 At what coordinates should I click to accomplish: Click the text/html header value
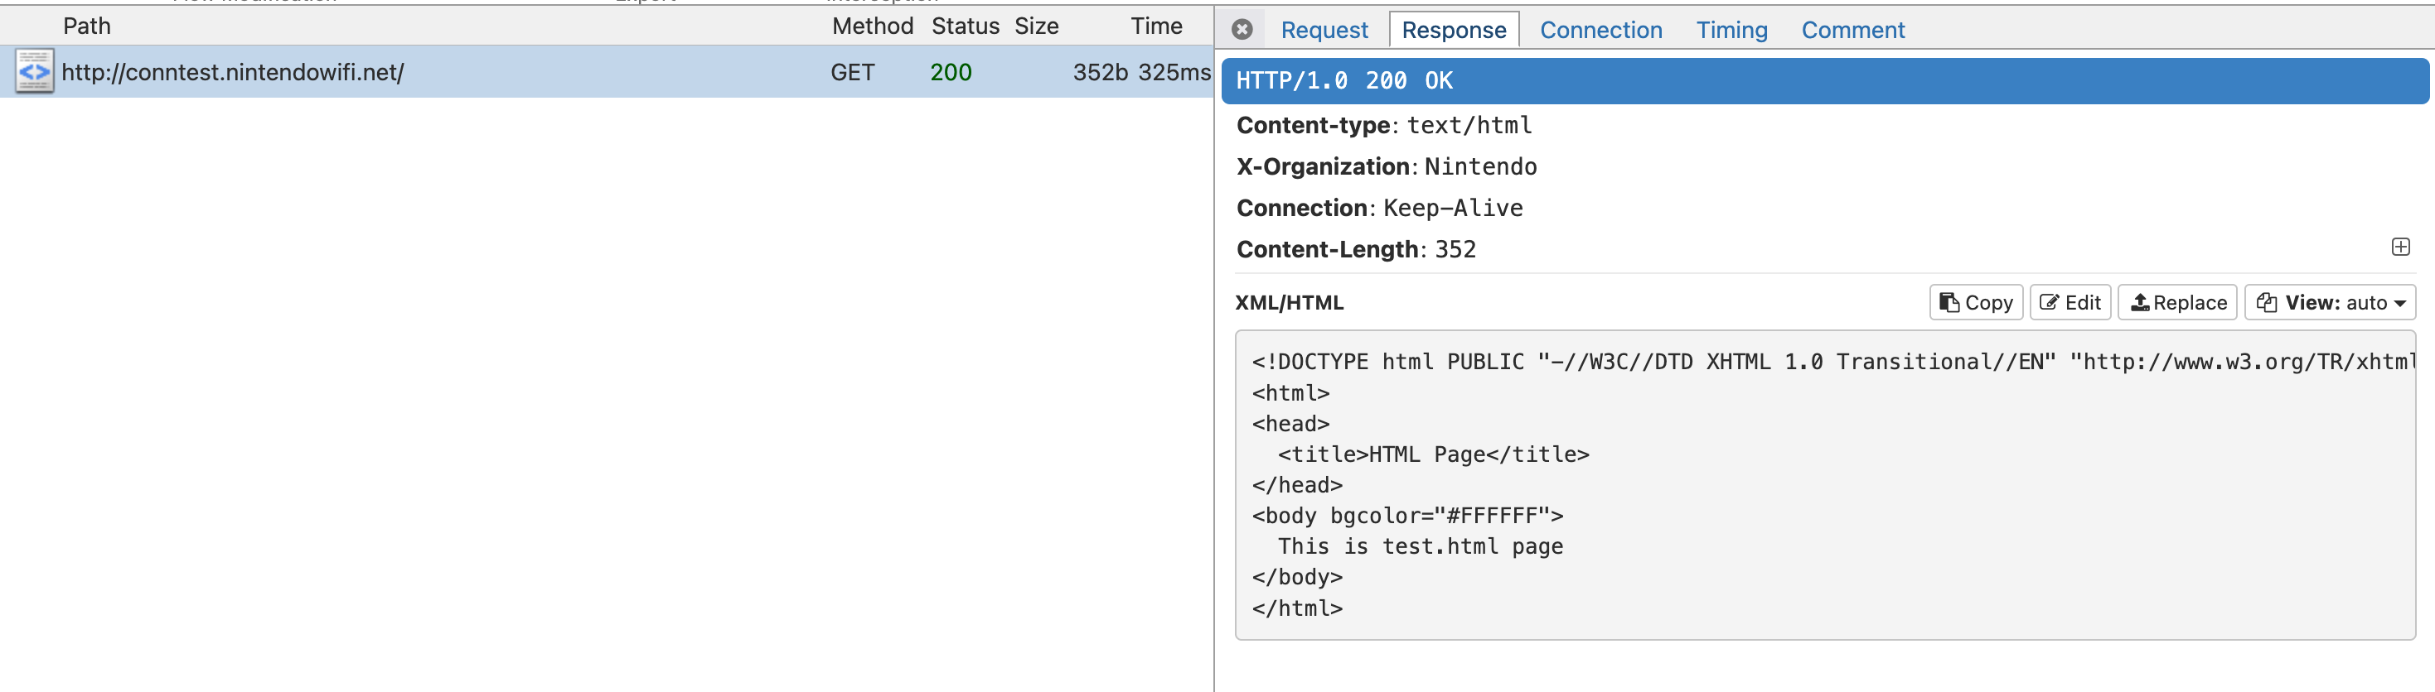click(x=1469, y=125)
